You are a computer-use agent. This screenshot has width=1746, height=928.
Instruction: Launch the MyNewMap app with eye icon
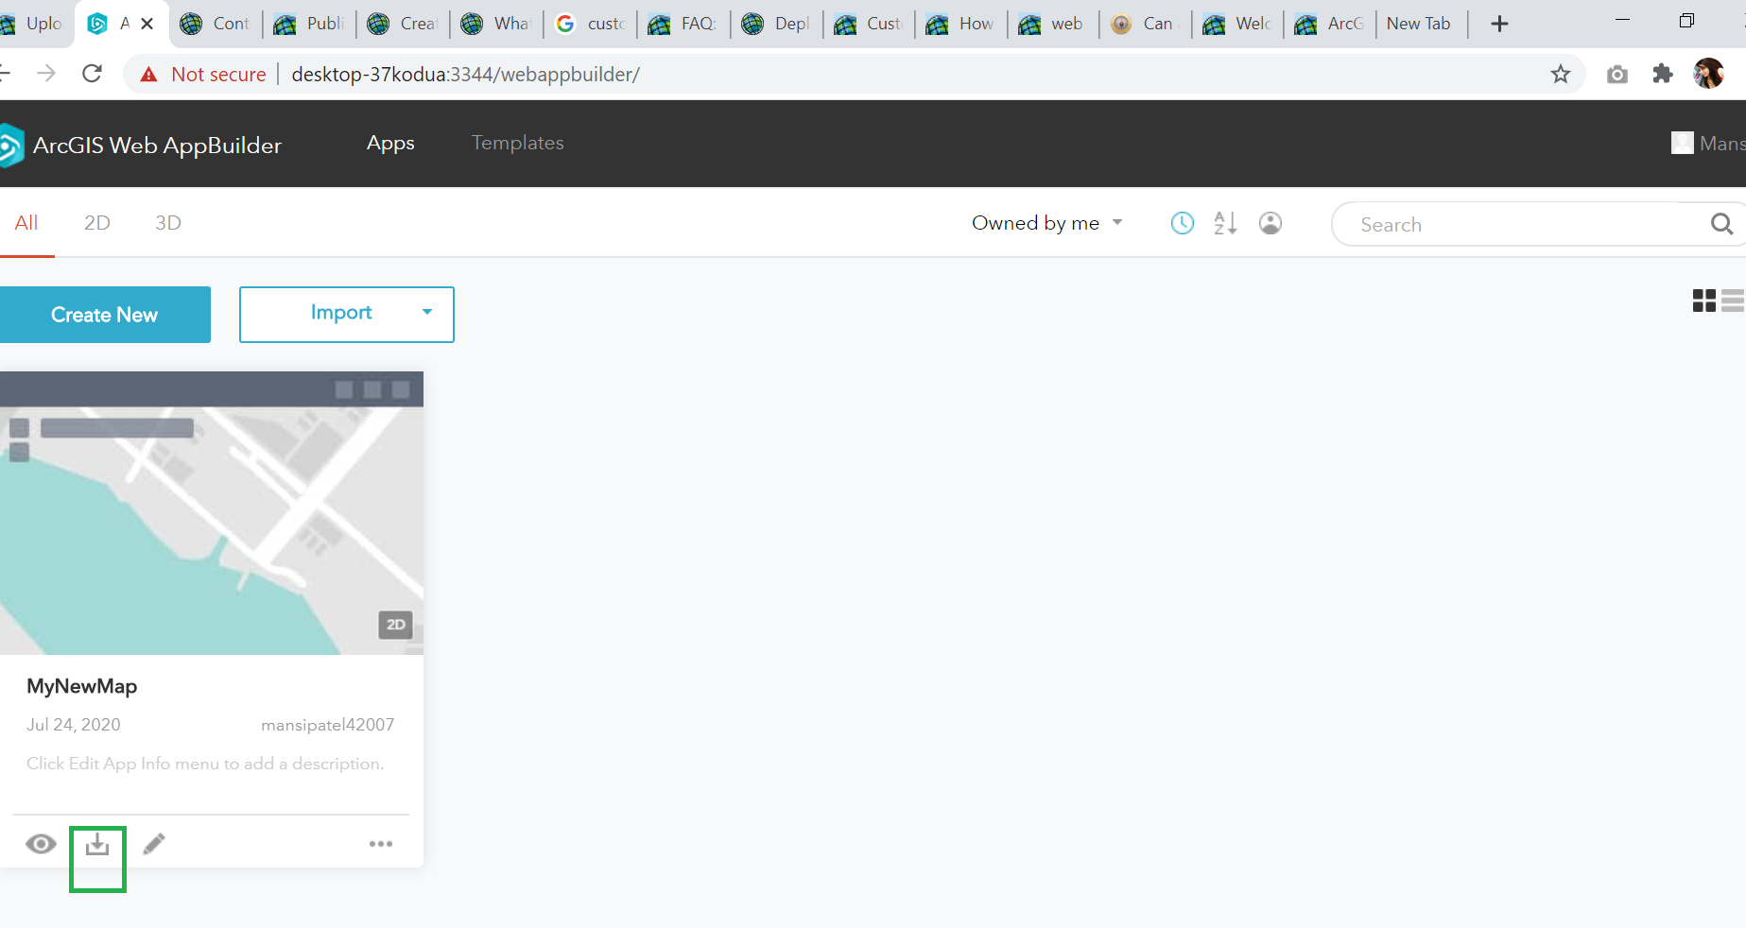pos(41,844)
